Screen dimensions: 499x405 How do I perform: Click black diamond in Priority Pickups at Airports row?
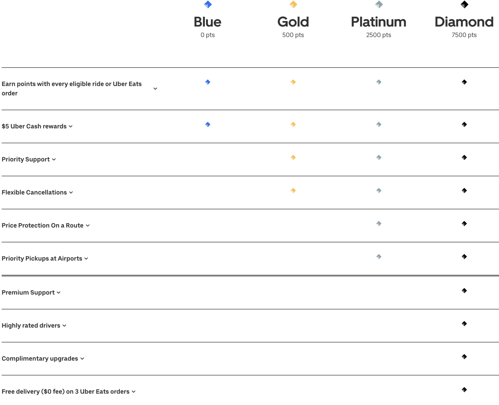[464, 257]
